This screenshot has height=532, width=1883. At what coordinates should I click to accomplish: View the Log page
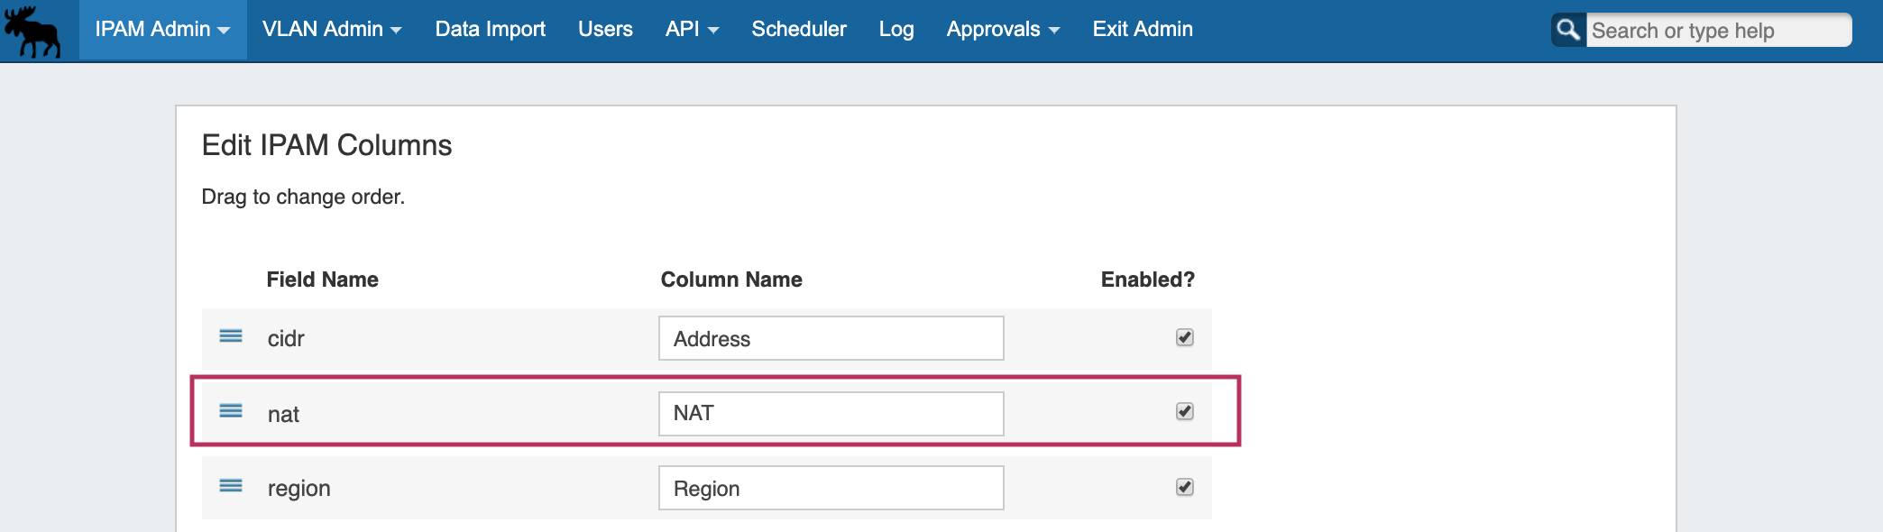[896, 30]
